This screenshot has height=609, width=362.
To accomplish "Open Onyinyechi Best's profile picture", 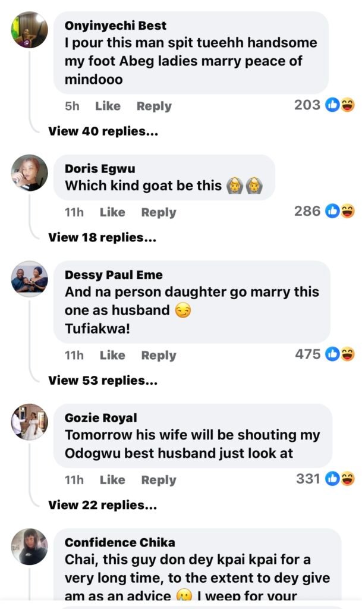I will point(29,30).
